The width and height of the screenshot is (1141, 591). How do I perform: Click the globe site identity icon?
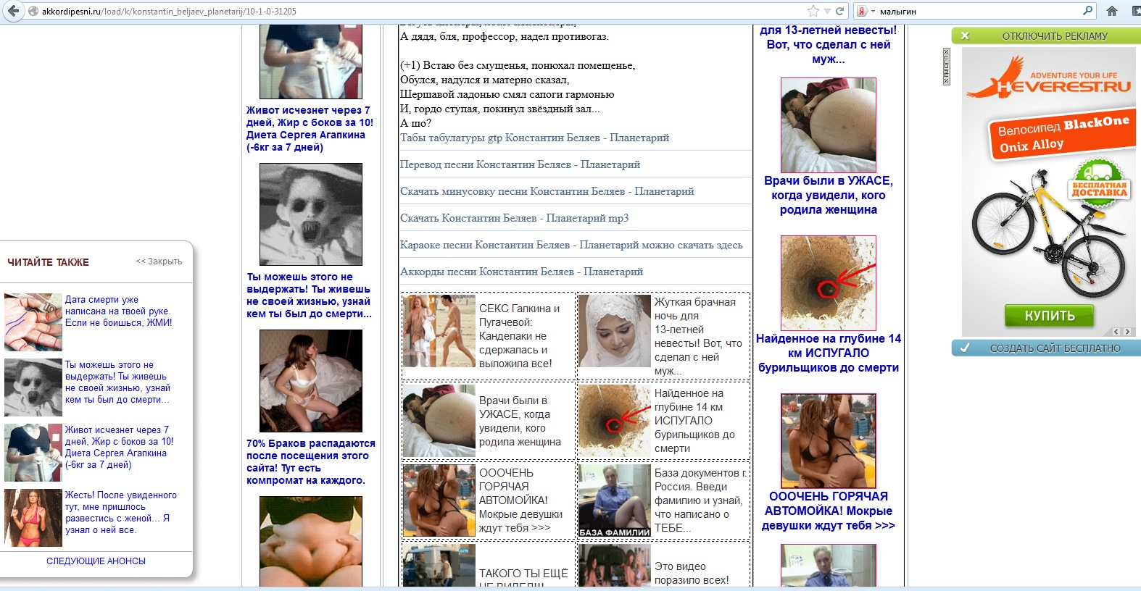(33, 11)
